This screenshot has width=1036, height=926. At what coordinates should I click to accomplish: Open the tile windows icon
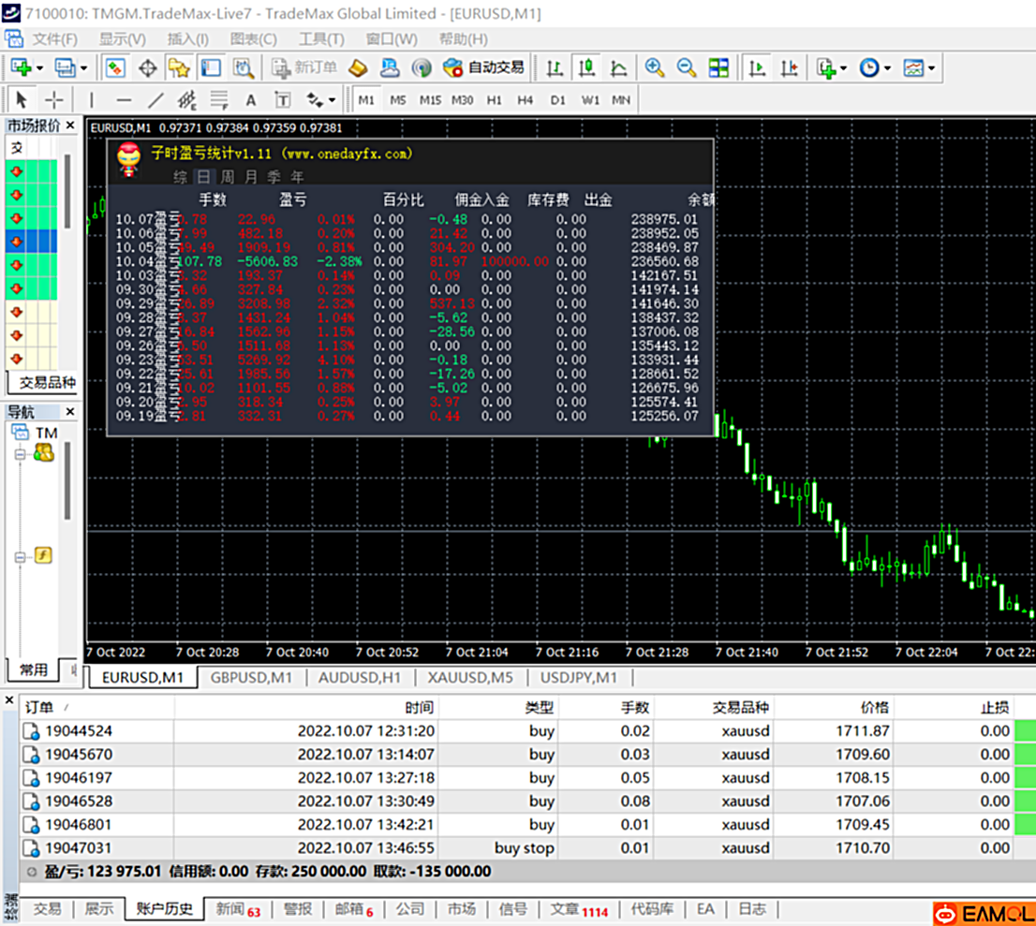coord(718,68)
